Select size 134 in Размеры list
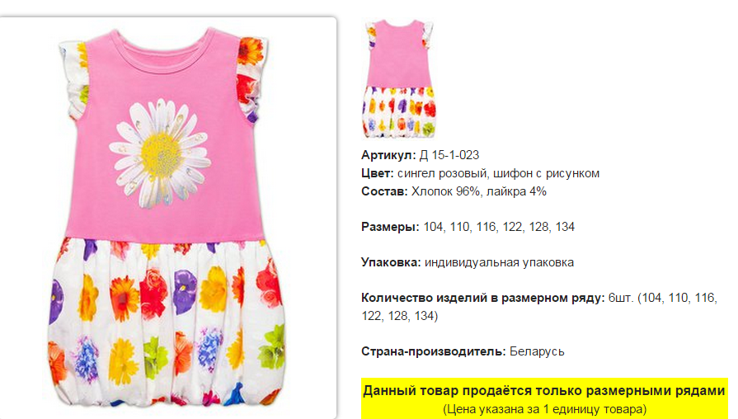The width and height of the screenshot is (738, 419). (x=565, y=227)
